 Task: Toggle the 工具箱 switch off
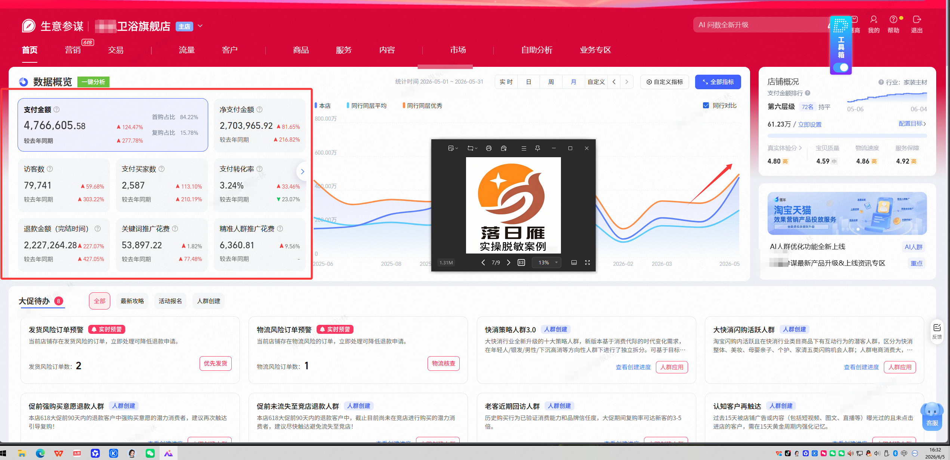pos(841,68)
